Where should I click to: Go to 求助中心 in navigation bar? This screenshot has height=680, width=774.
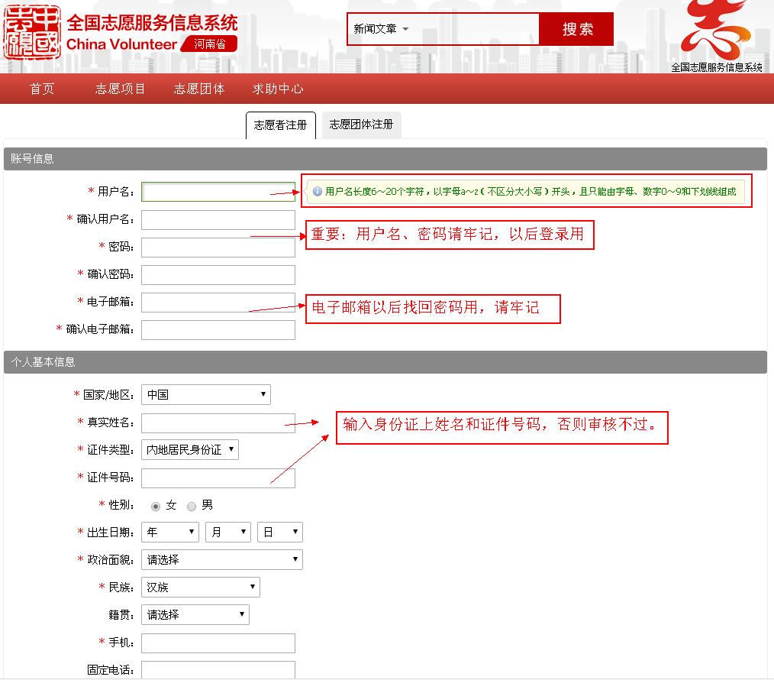coord(278,89)
